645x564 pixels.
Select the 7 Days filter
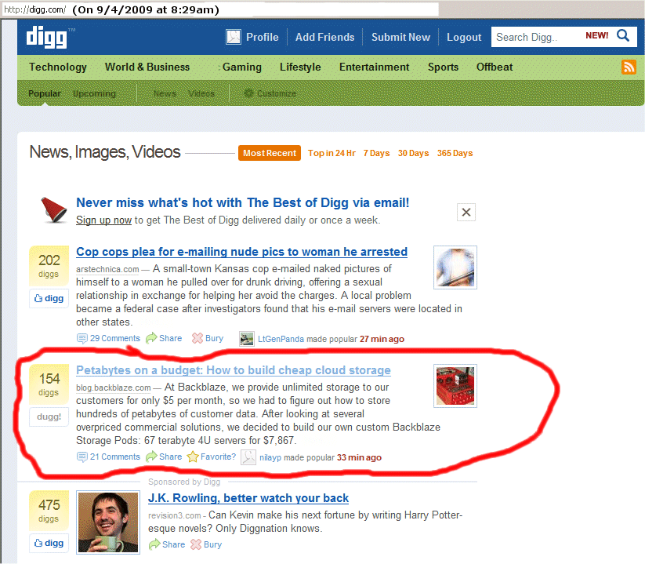coord(376,153)
